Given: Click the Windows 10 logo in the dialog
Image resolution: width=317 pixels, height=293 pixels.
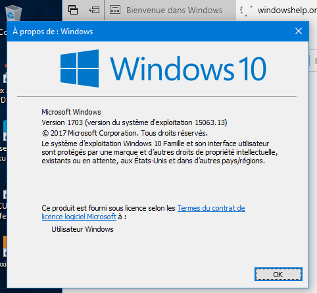Looking at the screenshot, I should (x=163, y=68).
